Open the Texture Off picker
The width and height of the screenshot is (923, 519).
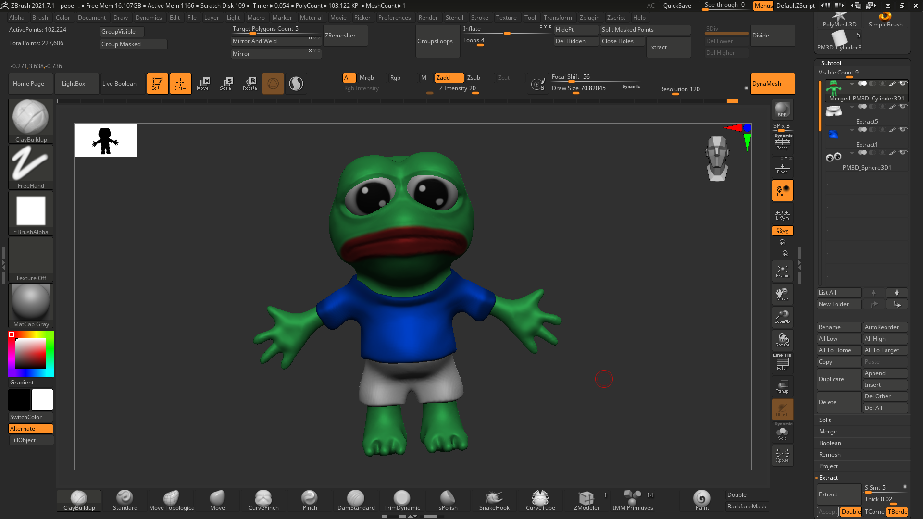pyautogui.click(x=31, y=259)
